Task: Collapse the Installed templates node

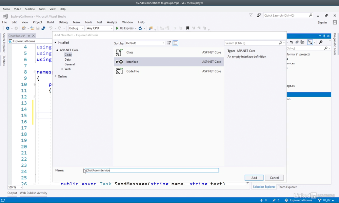Action: tap(55, 43)
